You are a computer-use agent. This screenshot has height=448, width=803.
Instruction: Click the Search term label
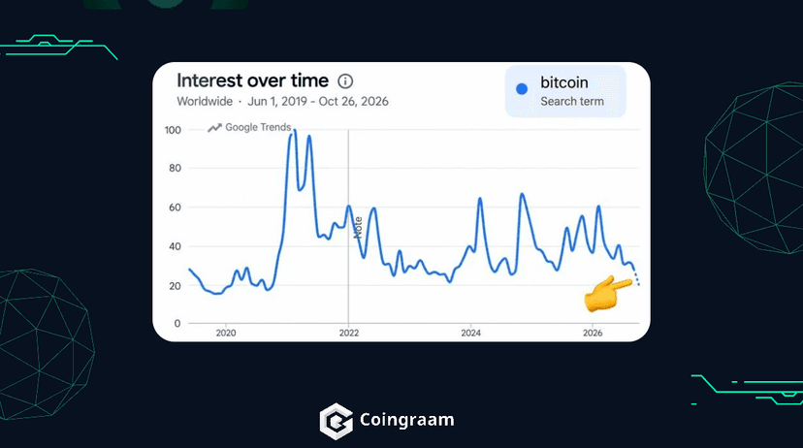572,102
